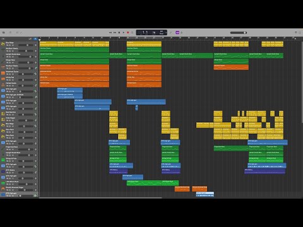Click the Quick Help question-mark icon
303x227 pixels.
tap(10, 33)
